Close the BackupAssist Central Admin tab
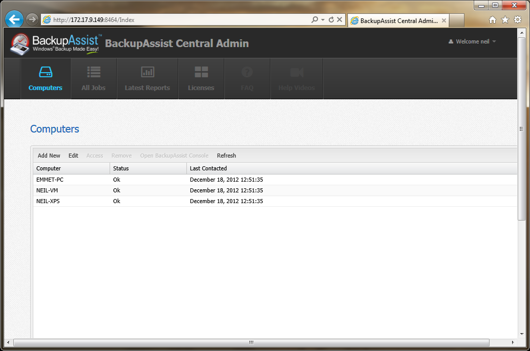The image size is (530, 351). tap(444, 20)
